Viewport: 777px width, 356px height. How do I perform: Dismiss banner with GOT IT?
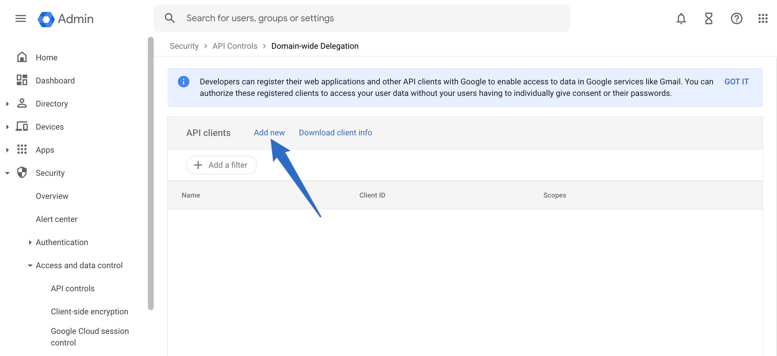736,81
